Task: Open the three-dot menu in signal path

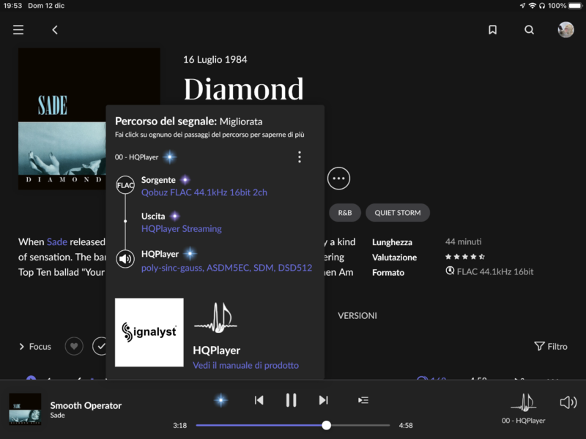Action: point(299,157)
